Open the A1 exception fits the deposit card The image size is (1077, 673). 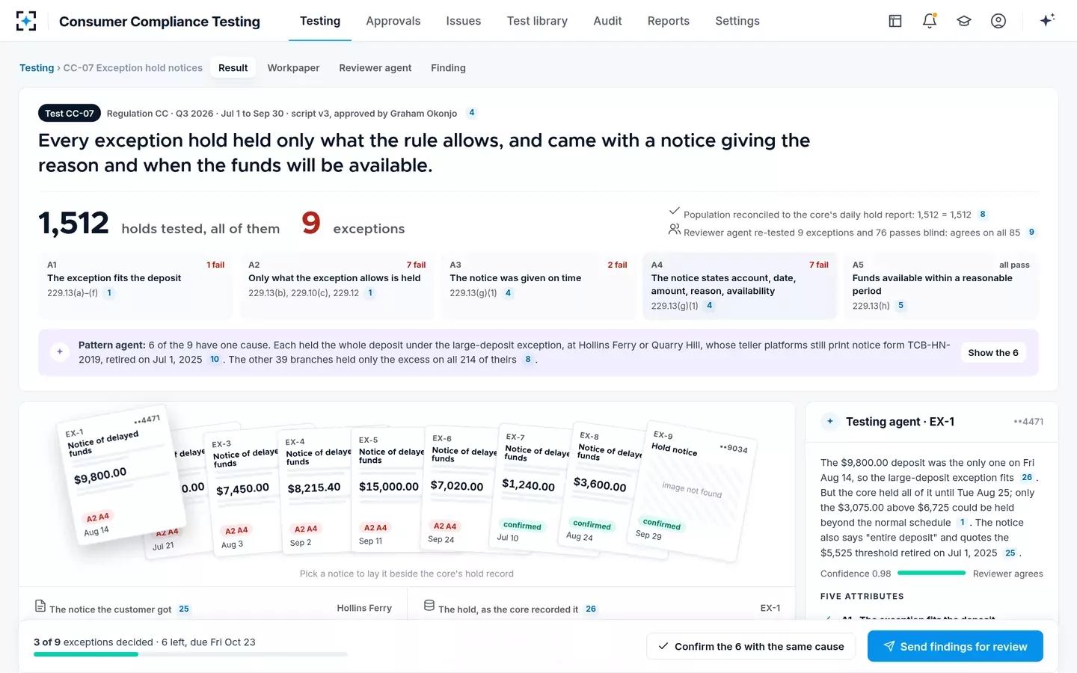click(x=135, y=286)
